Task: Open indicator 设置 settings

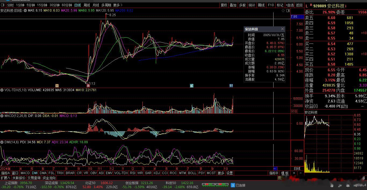Action: click(x=229, y=173)
